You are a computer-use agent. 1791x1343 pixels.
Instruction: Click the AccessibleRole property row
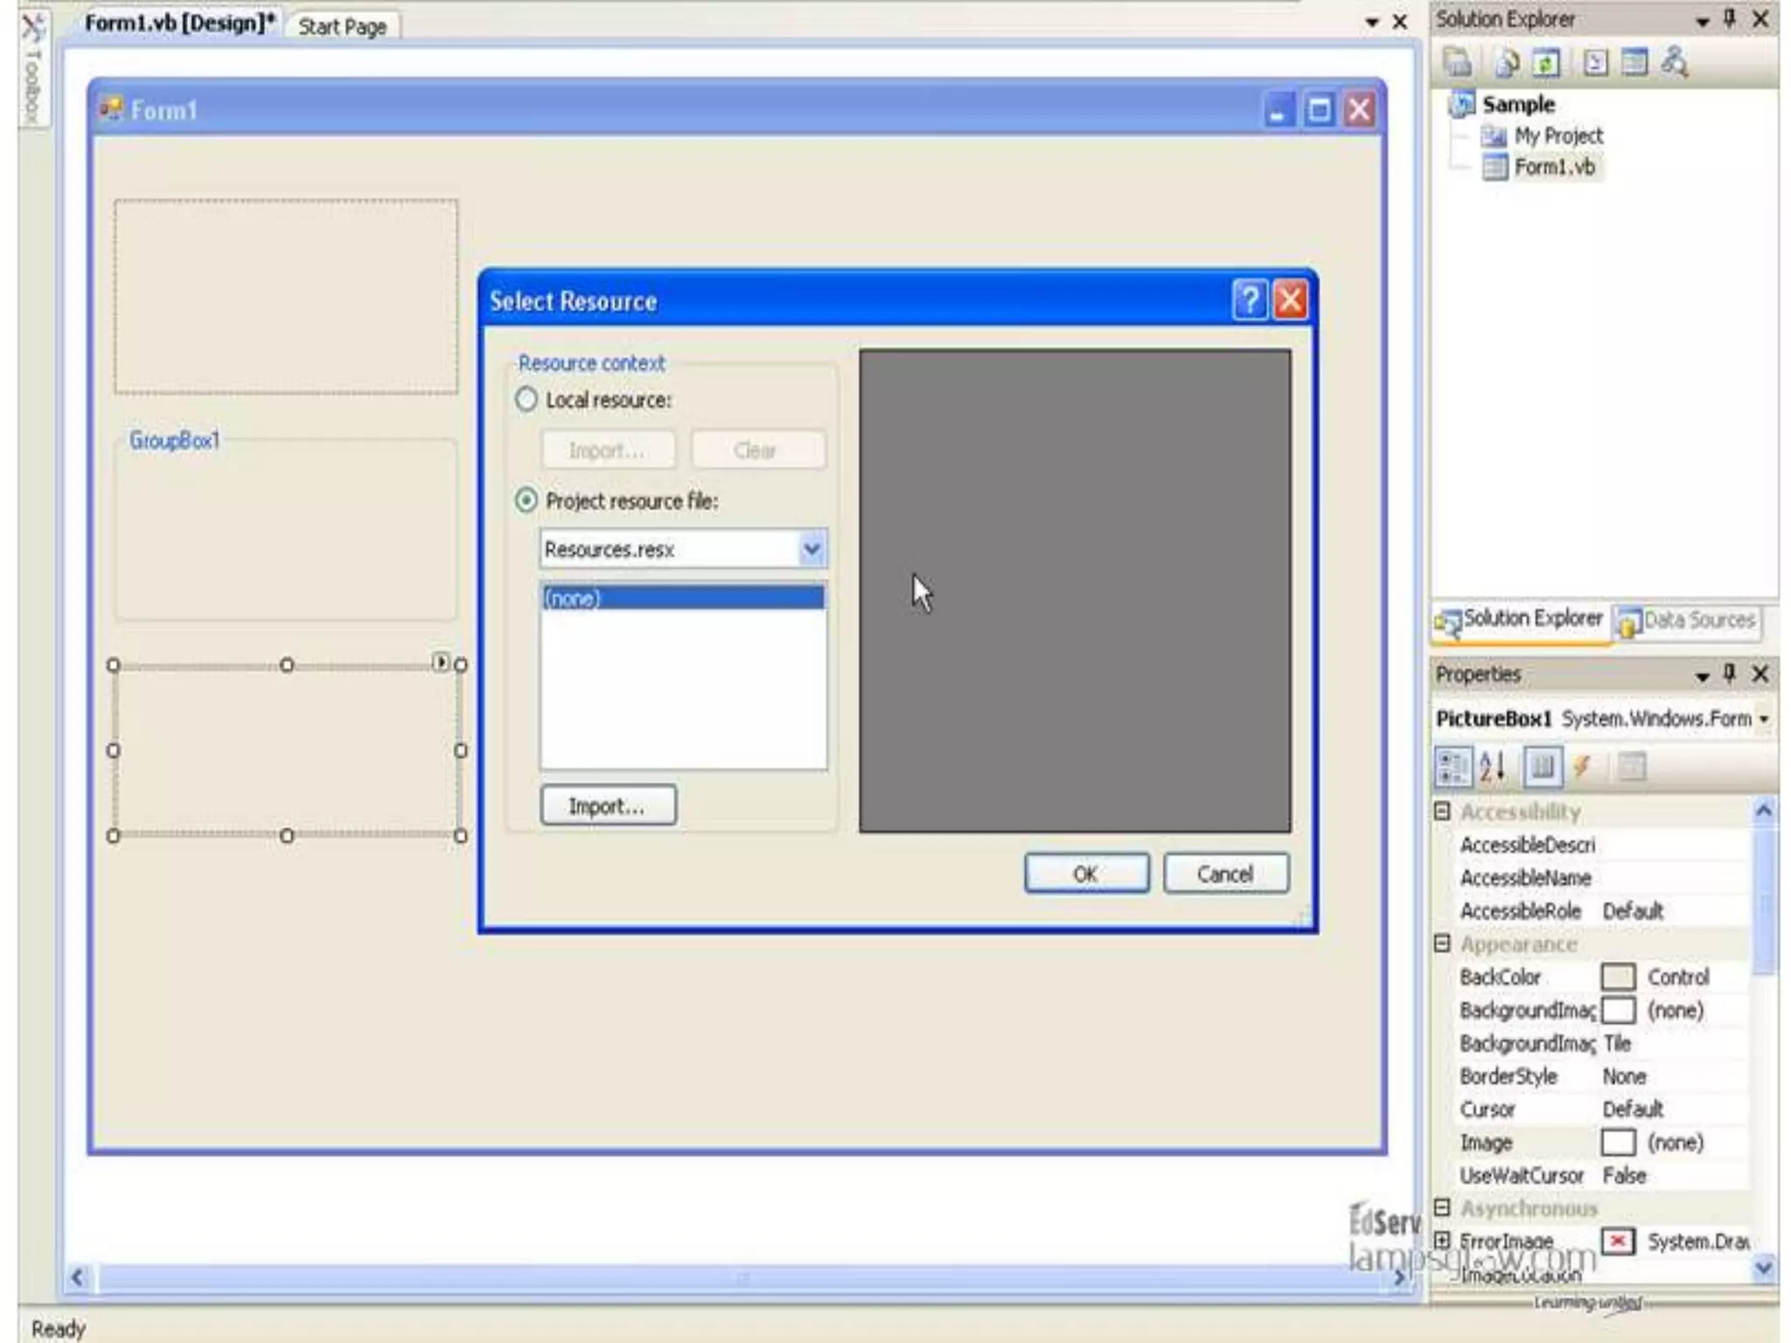click(x=1602, y=911)
